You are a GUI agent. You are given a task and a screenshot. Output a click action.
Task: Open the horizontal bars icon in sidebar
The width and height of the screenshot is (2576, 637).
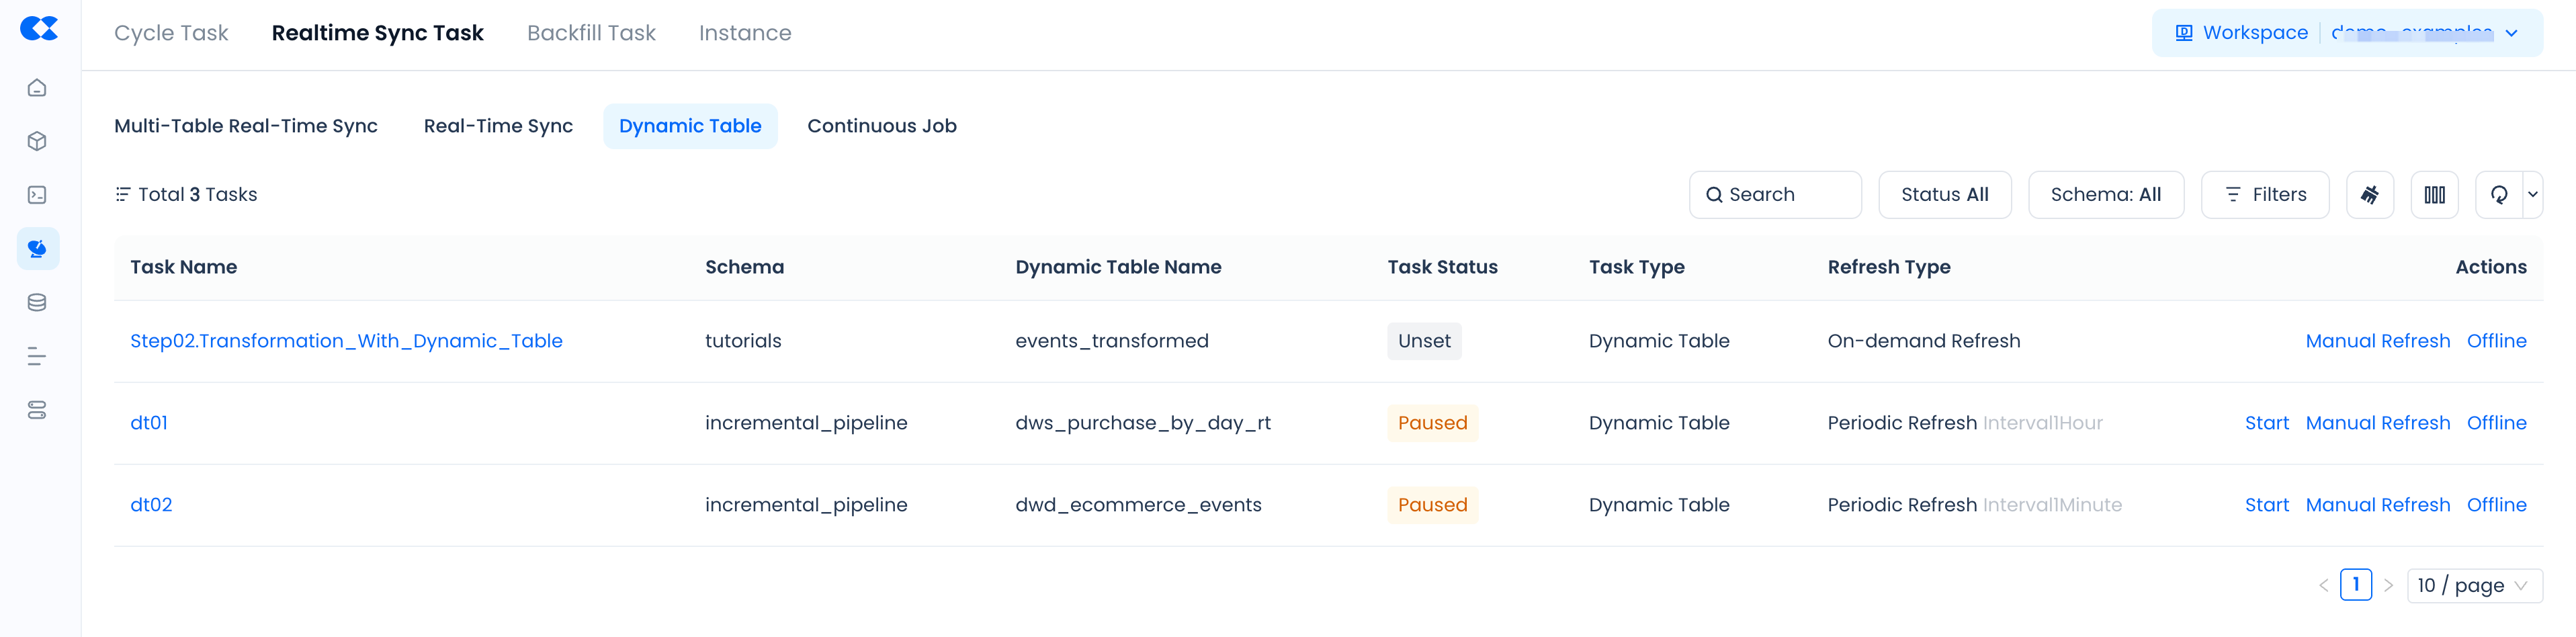pos(37,356)
